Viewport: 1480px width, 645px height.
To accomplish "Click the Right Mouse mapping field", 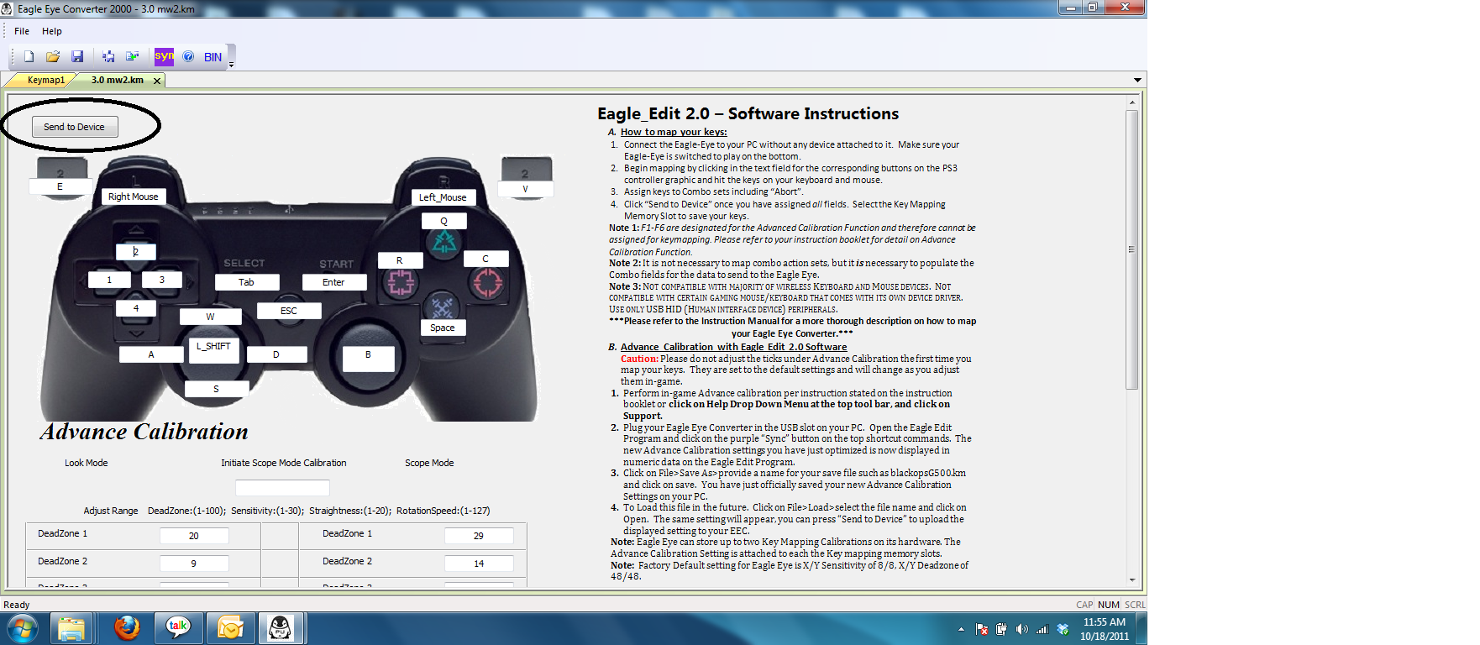I will pyautogui.click(x=133, y=197).
